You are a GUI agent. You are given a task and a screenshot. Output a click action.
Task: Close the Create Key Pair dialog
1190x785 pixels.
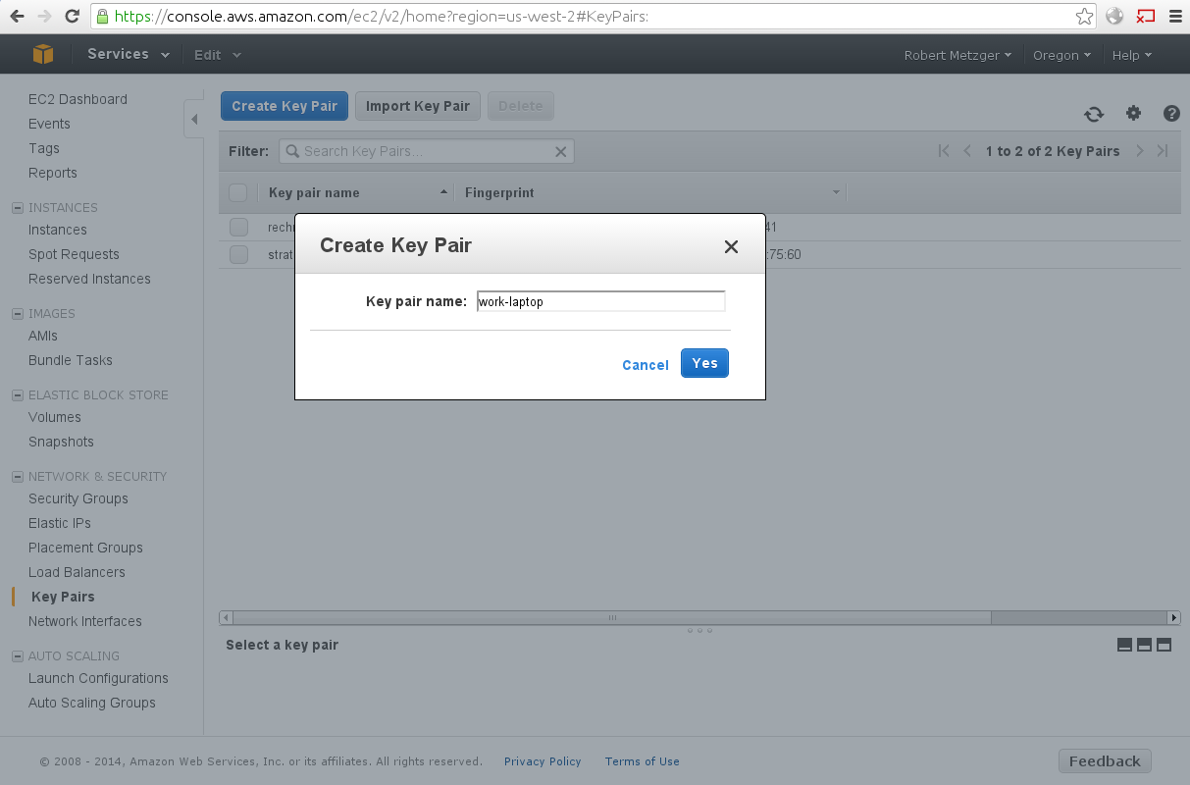[731, 247]
